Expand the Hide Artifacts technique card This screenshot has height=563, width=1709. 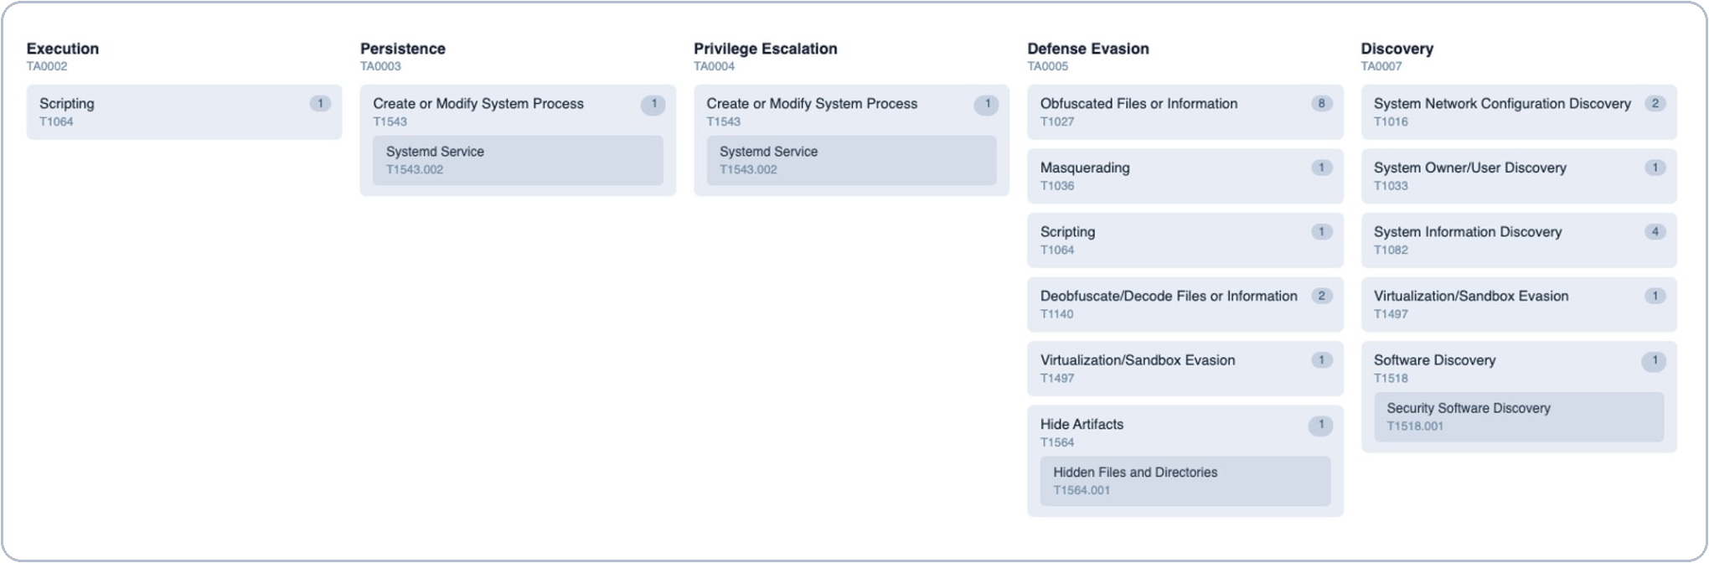pyautogui.click(x=1173, y=431)
